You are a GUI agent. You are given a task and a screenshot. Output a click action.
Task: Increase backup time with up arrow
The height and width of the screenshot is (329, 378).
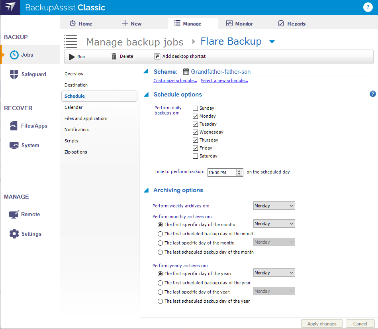pyautogui.click(x=239, y=171)
